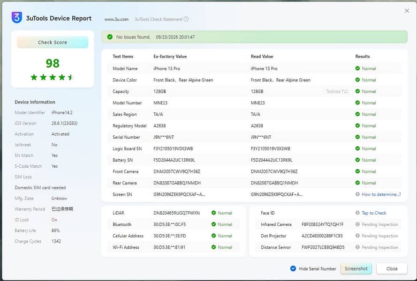
Task: Click the ID Lock On value
Action: [x=54, y=220]
